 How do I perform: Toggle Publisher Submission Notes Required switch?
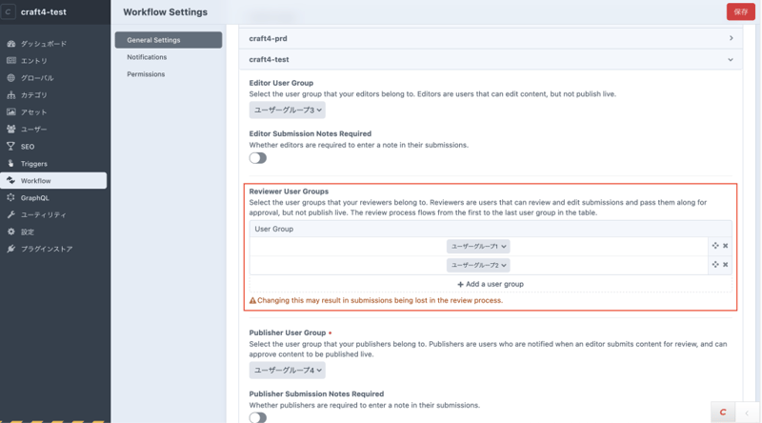(x=258, y=417)
